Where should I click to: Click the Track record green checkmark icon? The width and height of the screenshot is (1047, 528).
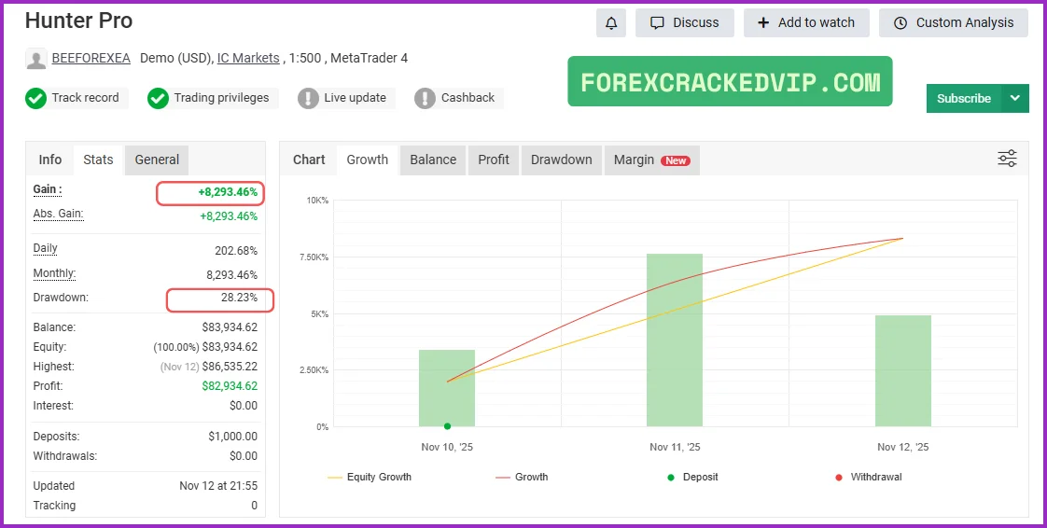36,98
